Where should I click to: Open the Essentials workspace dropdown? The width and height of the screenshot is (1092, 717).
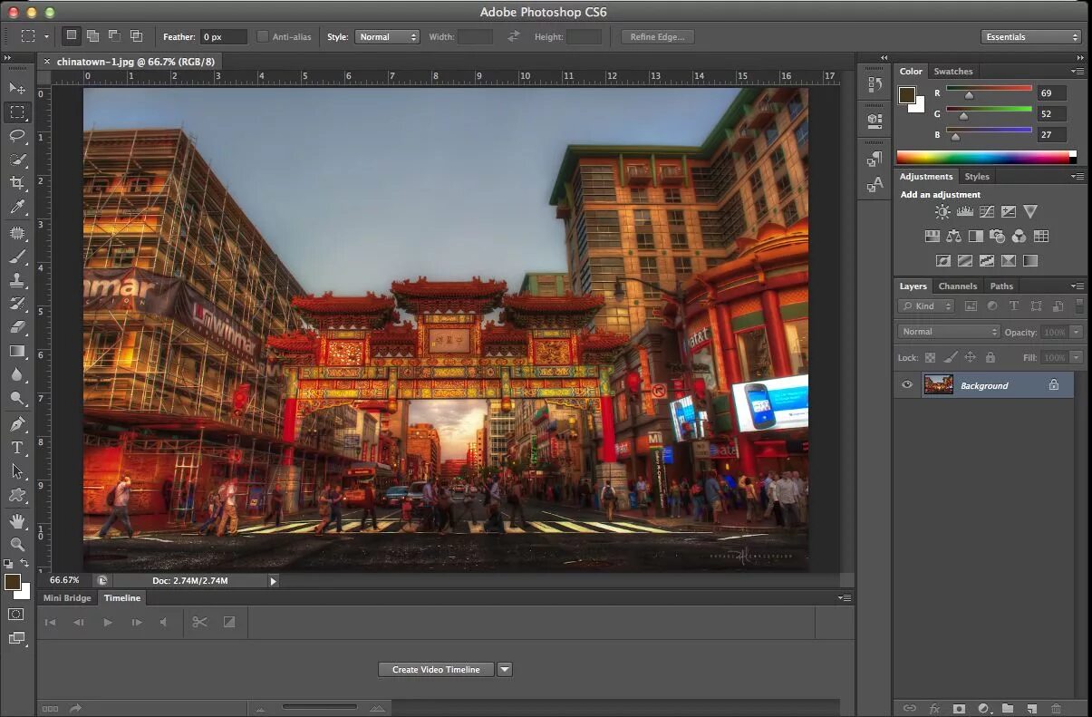pyautogui.click(x=1031, y=37)
